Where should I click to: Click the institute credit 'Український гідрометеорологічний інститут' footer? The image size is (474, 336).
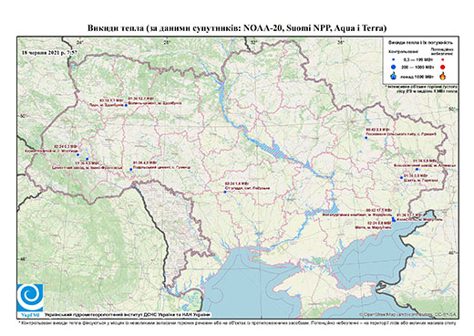click(x=128, y=315)
